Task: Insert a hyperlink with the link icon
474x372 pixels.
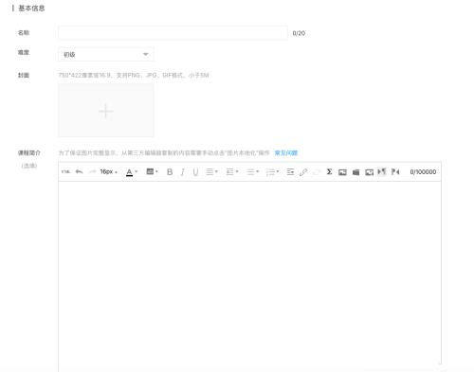Action: pyautogui.click(x=303, y=172)
